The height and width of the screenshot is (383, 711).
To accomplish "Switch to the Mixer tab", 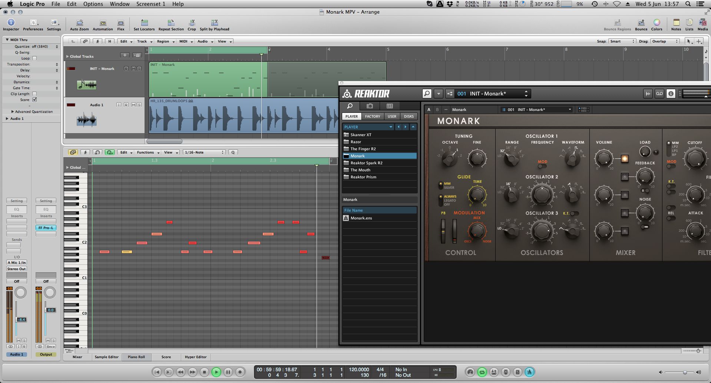I will [x=77, y=357].
